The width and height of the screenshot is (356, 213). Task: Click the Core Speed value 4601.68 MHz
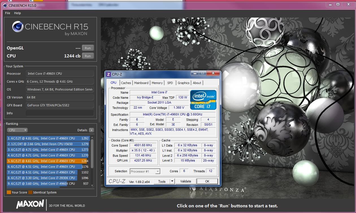(x=143, y=145)
